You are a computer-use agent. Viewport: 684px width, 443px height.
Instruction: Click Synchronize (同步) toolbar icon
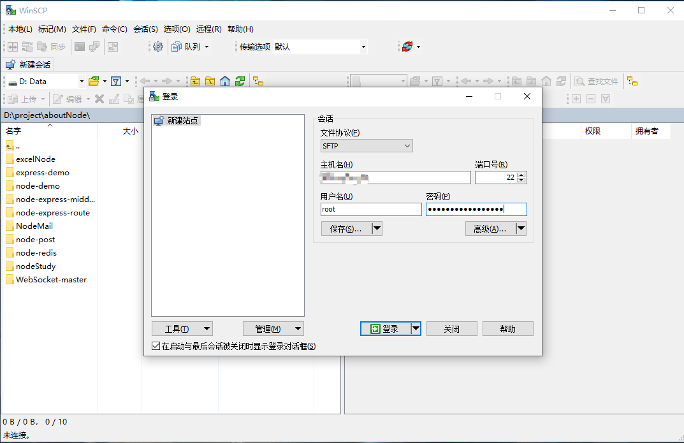[x=52, y=47]
